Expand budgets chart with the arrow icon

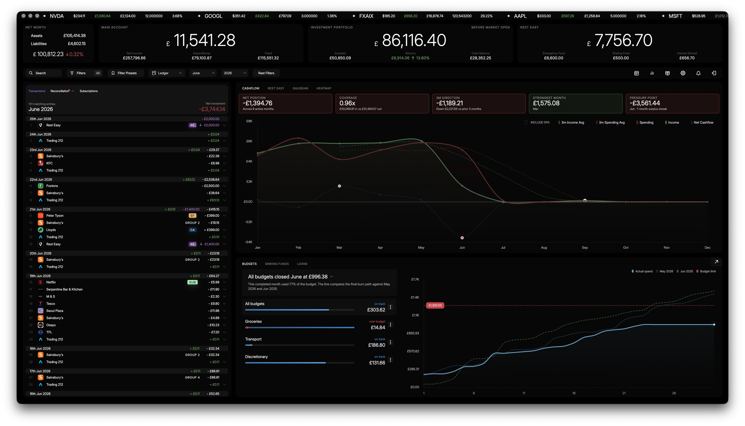716,262
